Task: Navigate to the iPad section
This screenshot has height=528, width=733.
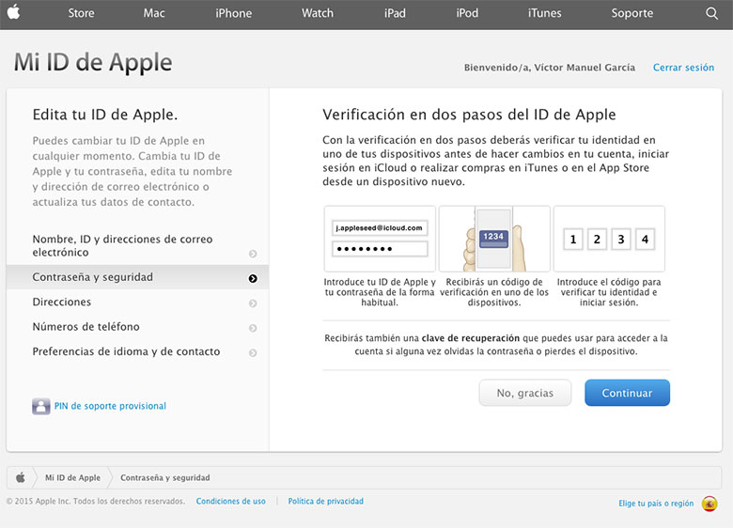Action: point(395,13)
